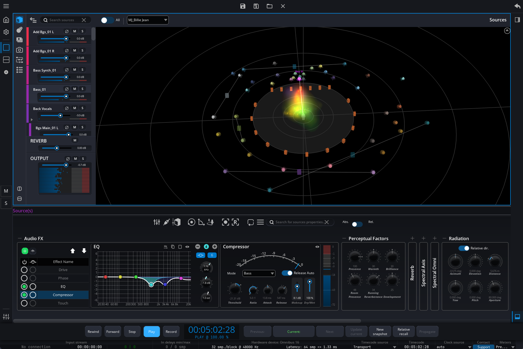Viewport: 523px width, 349px height.
Task: Open the MJ_Billie Jean dropdown
Action: pyautogui.click(x=148, y=20)
